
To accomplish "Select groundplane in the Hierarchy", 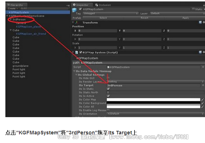I will [20, 66].
